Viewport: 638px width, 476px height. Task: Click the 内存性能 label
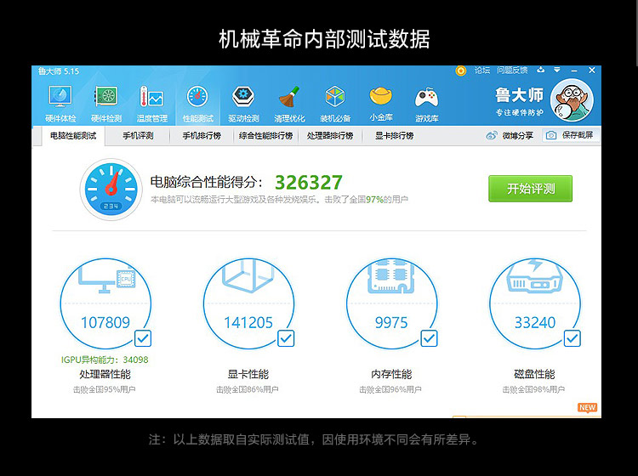pos(391,374)
